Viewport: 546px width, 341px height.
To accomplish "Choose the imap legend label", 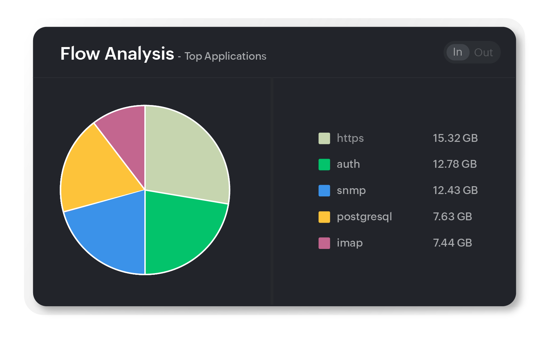I will [x=349, y=243].
